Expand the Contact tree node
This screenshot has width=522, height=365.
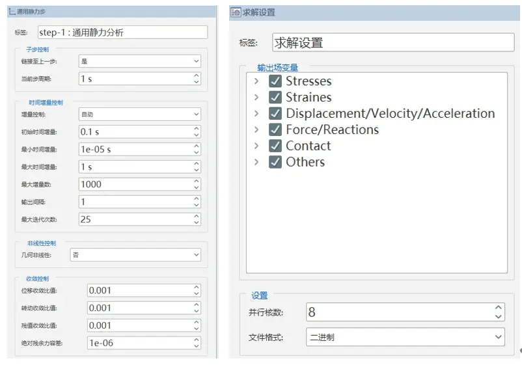(256, 146)
